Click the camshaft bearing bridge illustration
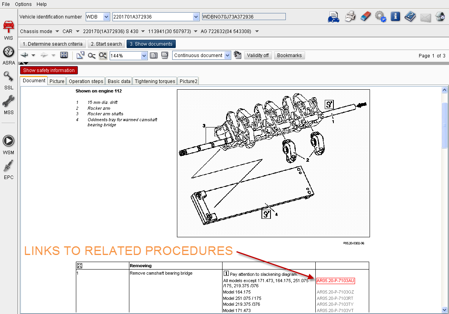Viewport: 449px width, 314px height. [x=273, y=163]
